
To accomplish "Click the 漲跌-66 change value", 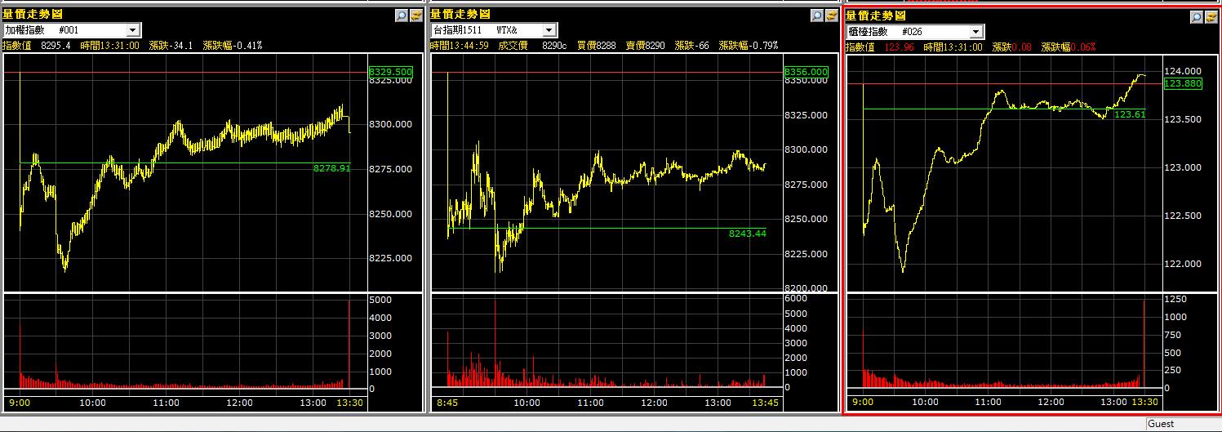I will (x=691, y=45).
